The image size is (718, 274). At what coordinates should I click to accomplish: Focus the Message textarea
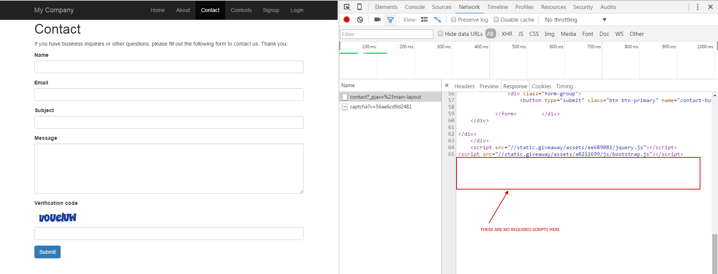pyautogui.click(x=169, y=169)
